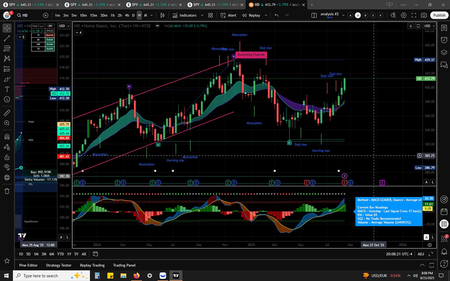The height and width of the screenshot is (281, 450).
Task: Open the HD symbol search
Action: [x=22, y=15]
